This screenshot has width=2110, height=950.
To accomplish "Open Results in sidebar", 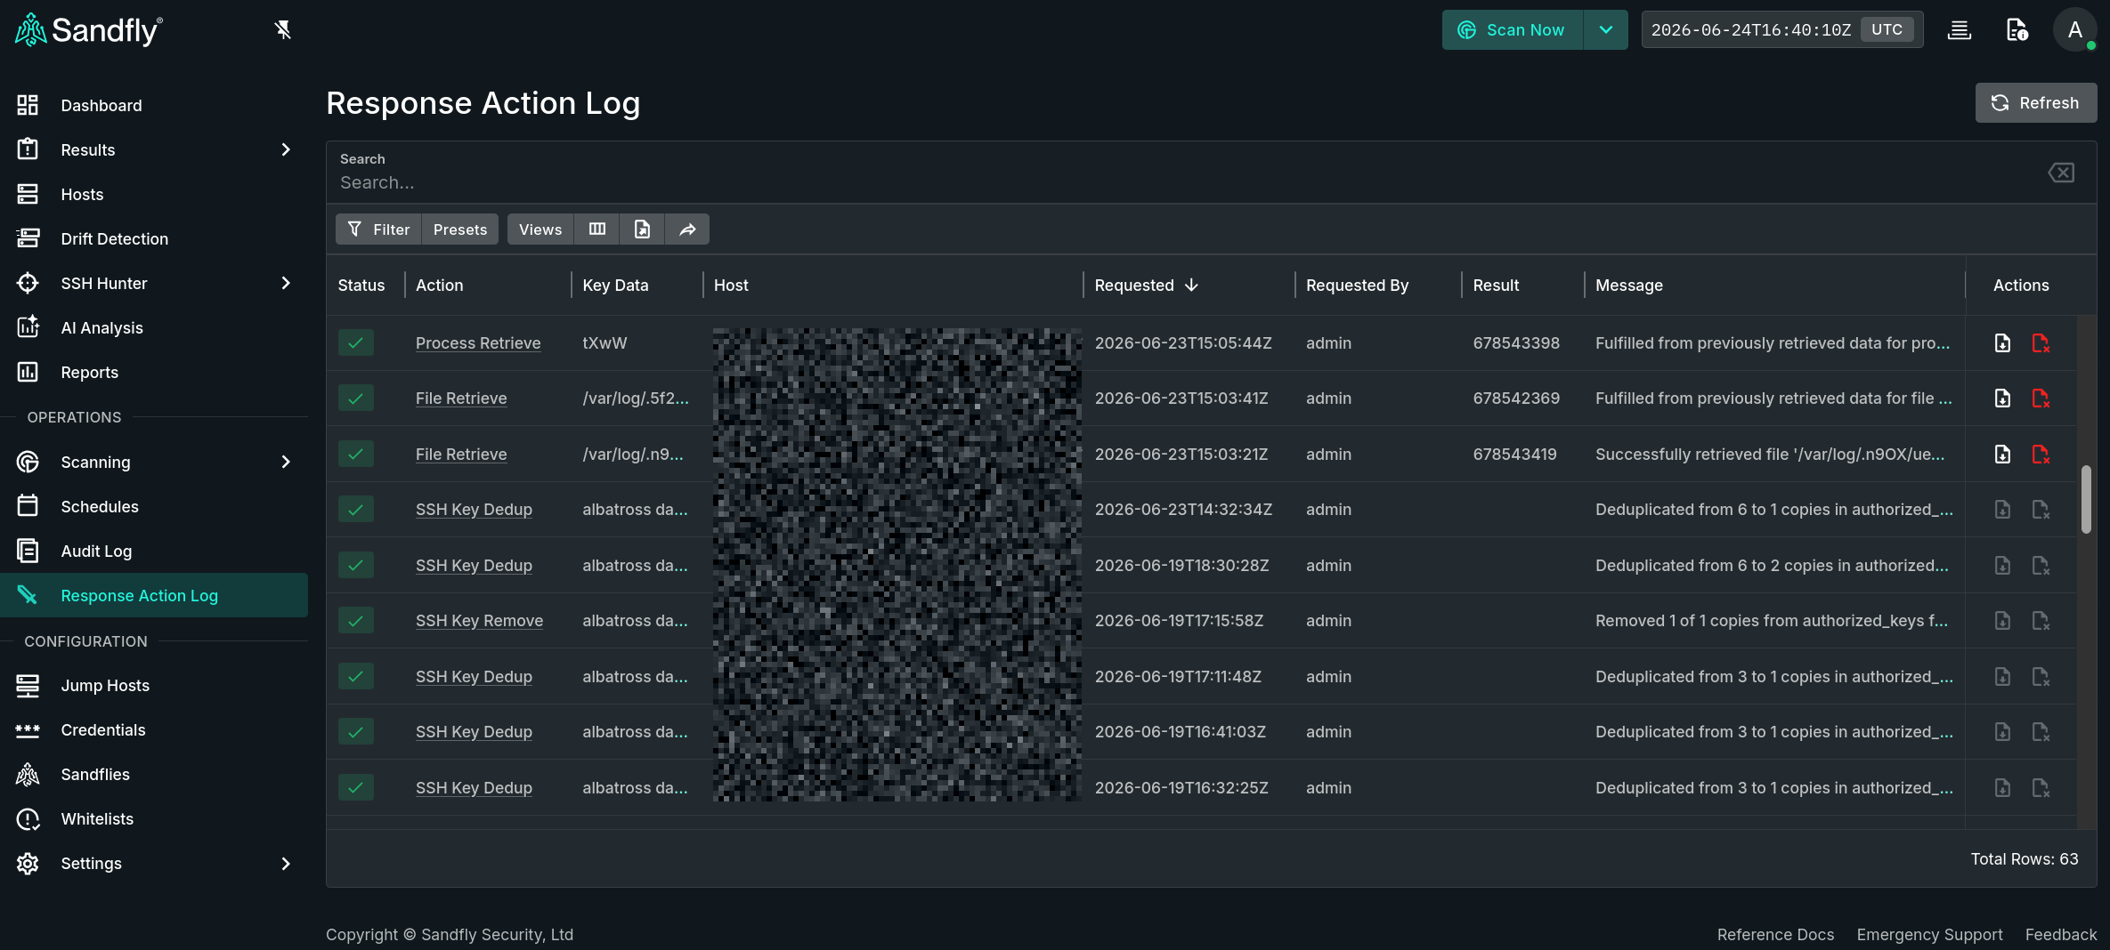I will [x=88, y=150].
